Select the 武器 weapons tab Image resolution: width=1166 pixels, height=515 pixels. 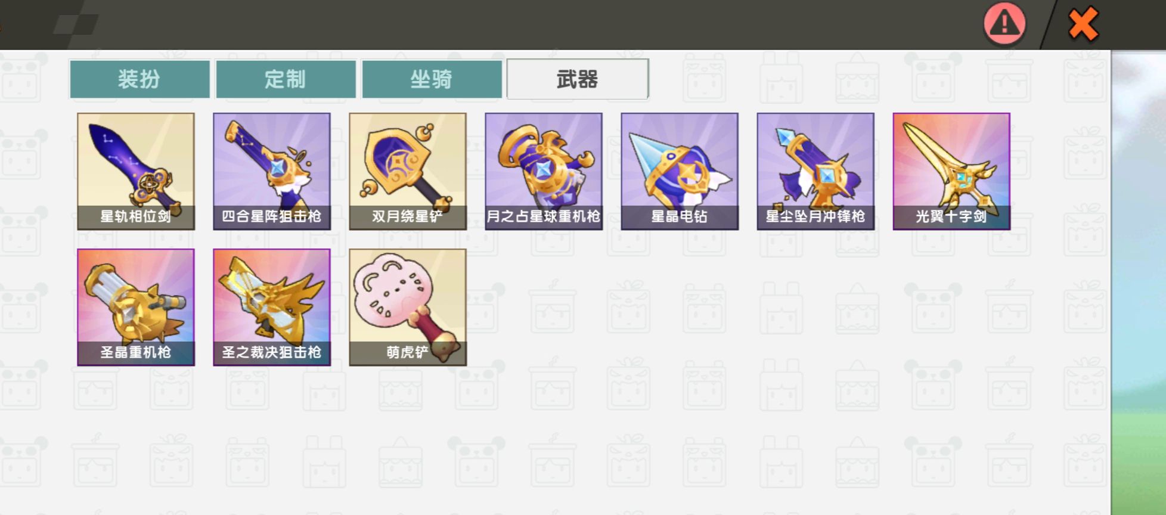tap(578, 79)
